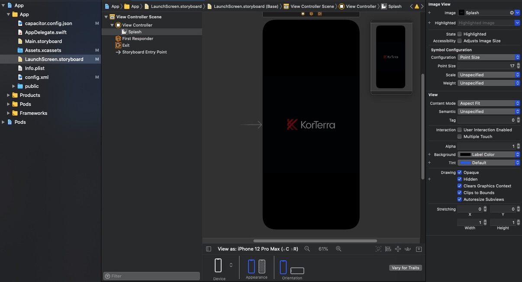Image resolution: width=522 pixels, height=282 pixels.
Task: Open the Content Mode dropdown
Action: [489, 103]
